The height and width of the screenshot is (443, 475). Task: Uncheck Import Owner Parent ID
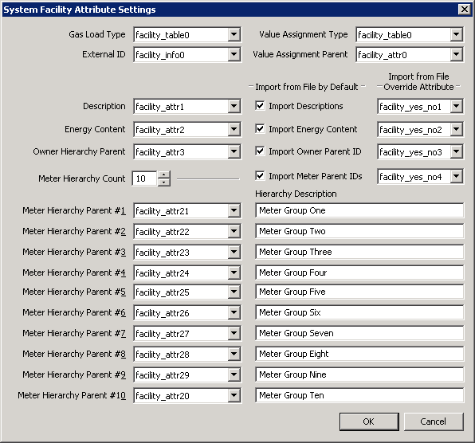(260, 151)
